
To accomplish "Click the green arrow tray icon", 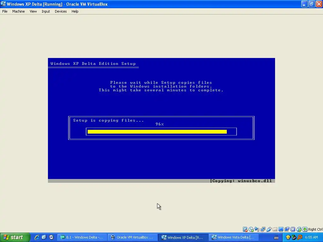I will [x=294, y=237].
